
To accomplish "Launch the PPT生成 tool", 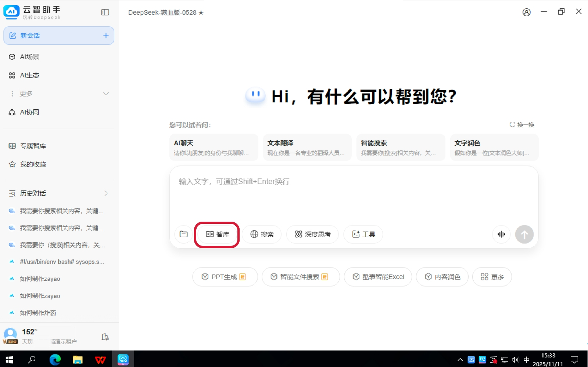I will click(x=225, y=277).
